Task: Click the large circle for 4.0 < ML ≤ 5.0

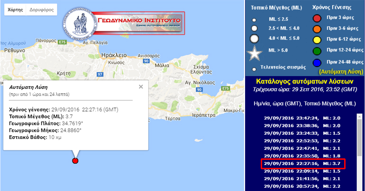Action: pos(254,39)
